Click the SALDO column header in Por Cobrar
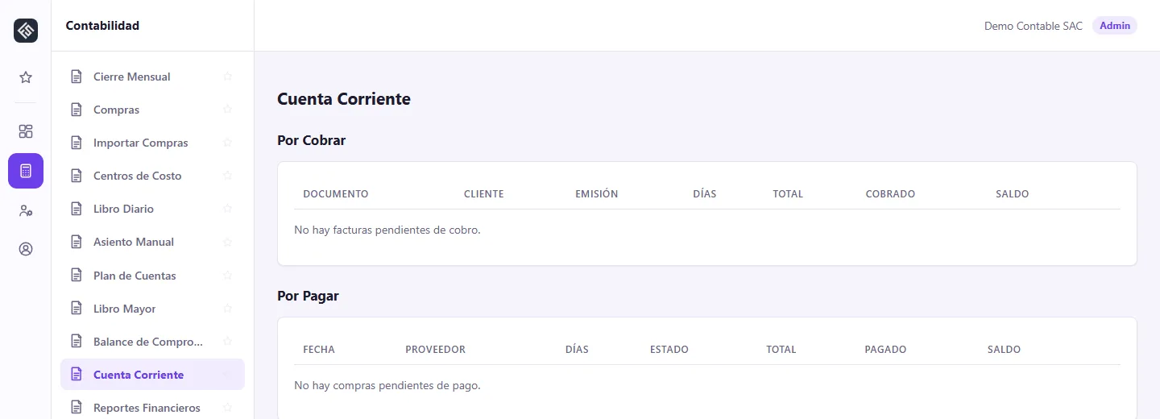Viewport: 1160px width, 419px height. pos(1012,194)
